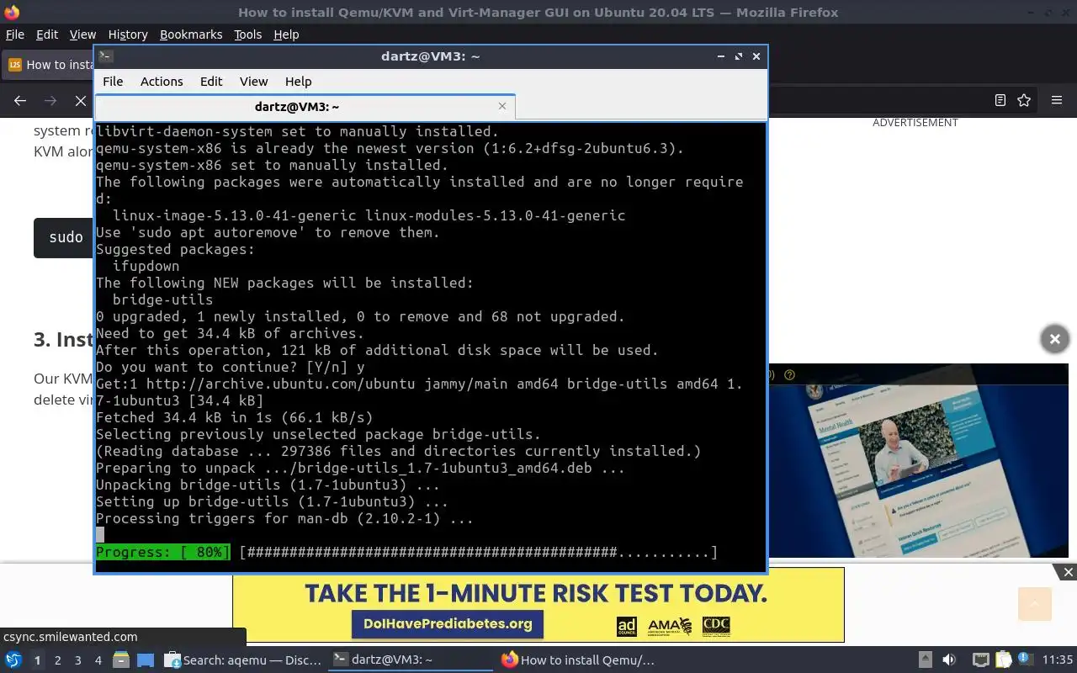Open Firefox Edit menu
Image resolution: width=1077 pixels, height=673 pixels.
tap(47, 34)
